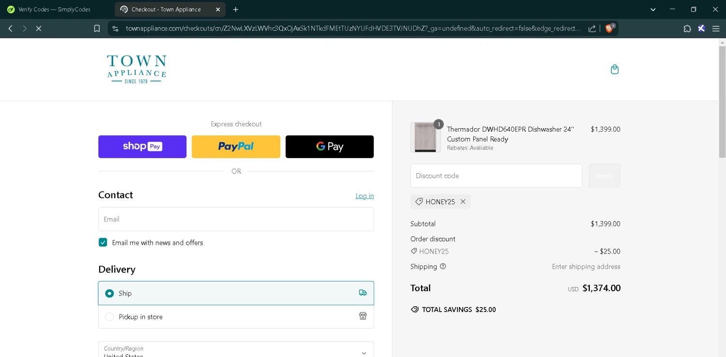726x357 pixels.
Task: Open Brave Shields icon
Action: click(x=610, y=28)
